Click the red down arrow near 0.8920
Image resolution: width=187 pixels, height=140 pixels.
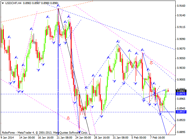(x=68, y=118)
